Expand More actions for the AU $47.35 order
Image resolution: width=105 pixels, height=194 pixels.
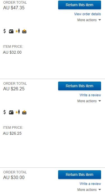pyautogui.click(x=89, y=20)
